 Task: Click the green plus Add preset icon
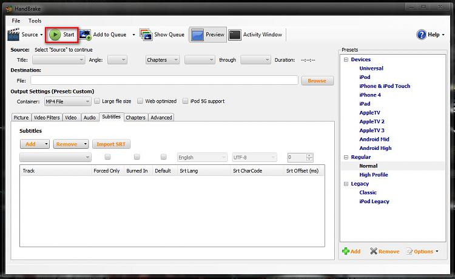point(346,251)
